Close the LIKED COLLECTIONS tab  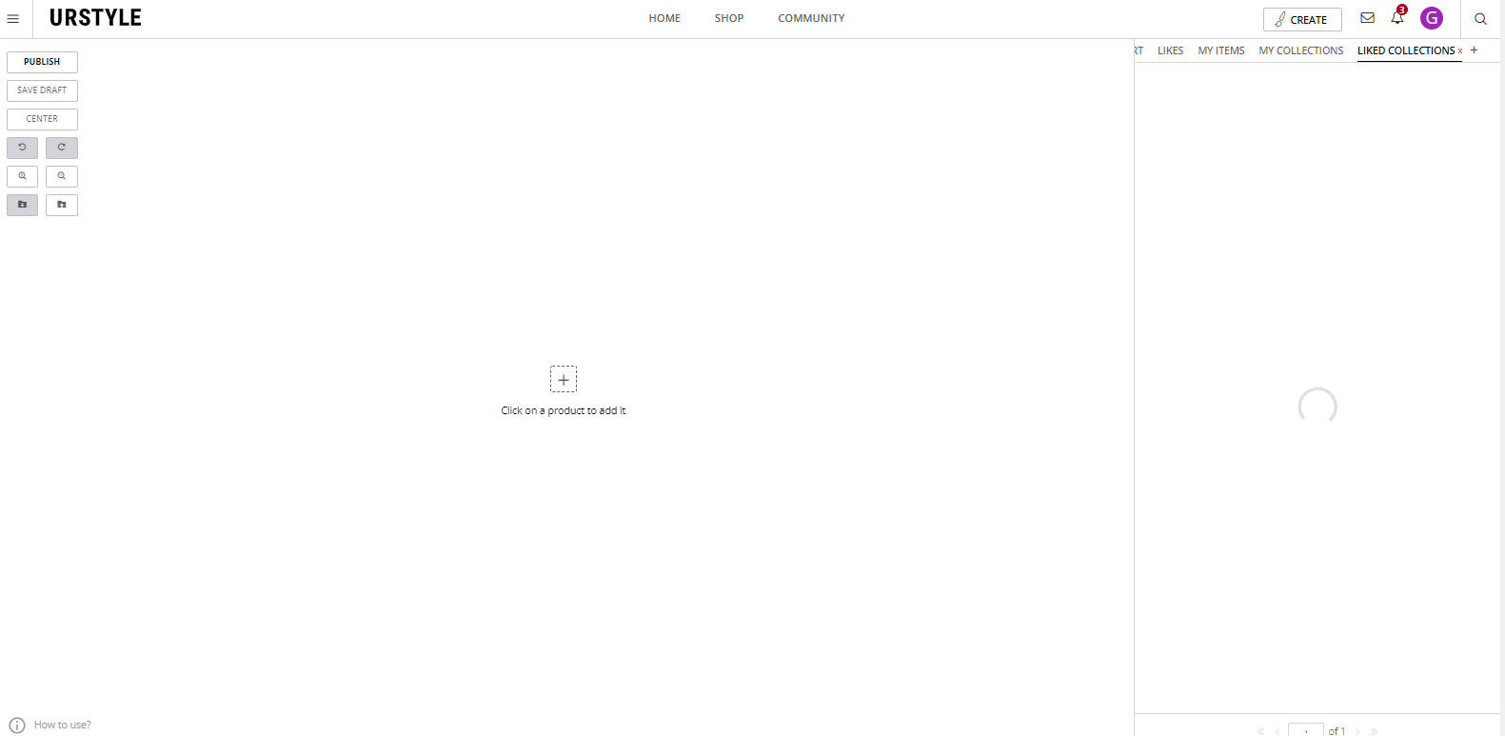[x=1460, y=51]
